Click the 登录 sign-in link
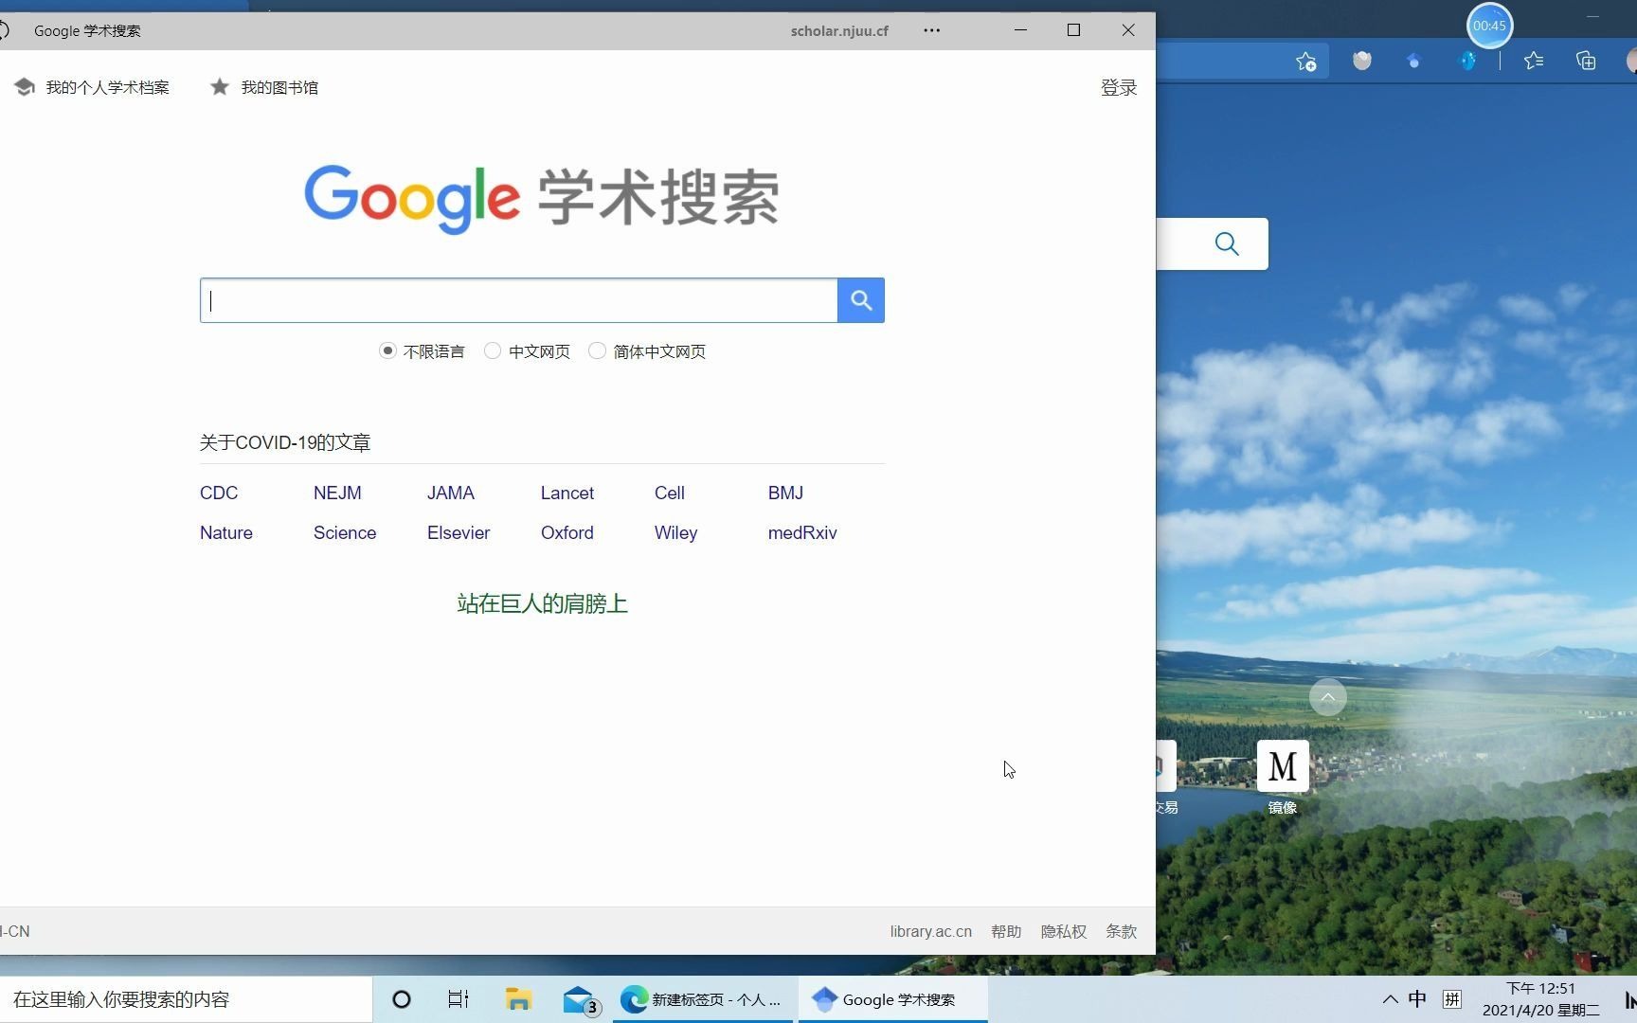The image size is (1637, 1023). point(1119,87)
